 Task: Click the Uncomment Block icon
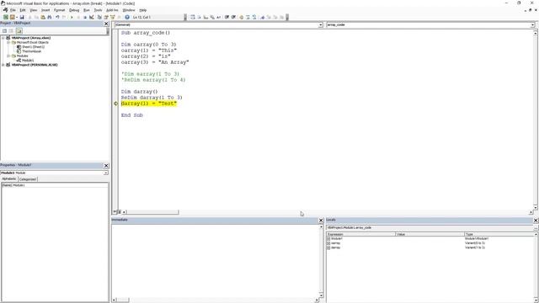254,17
